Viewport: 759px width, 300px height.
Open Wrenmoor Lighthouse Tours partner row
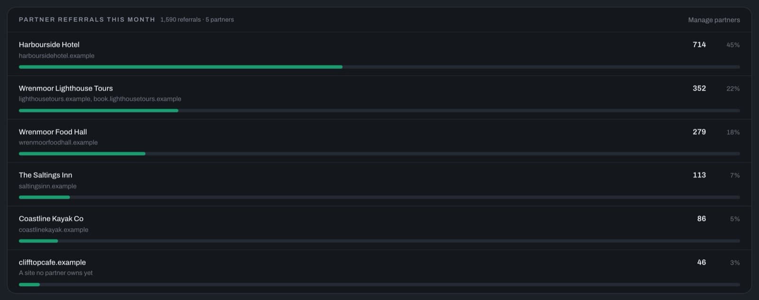point(379,98)
